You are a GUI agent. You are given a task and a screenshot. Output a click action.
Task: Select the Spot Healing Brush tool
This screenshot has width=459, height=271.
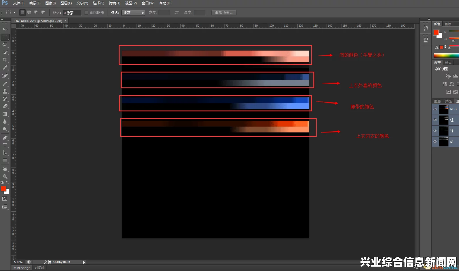pyautogui.click(x=5, y=76)
